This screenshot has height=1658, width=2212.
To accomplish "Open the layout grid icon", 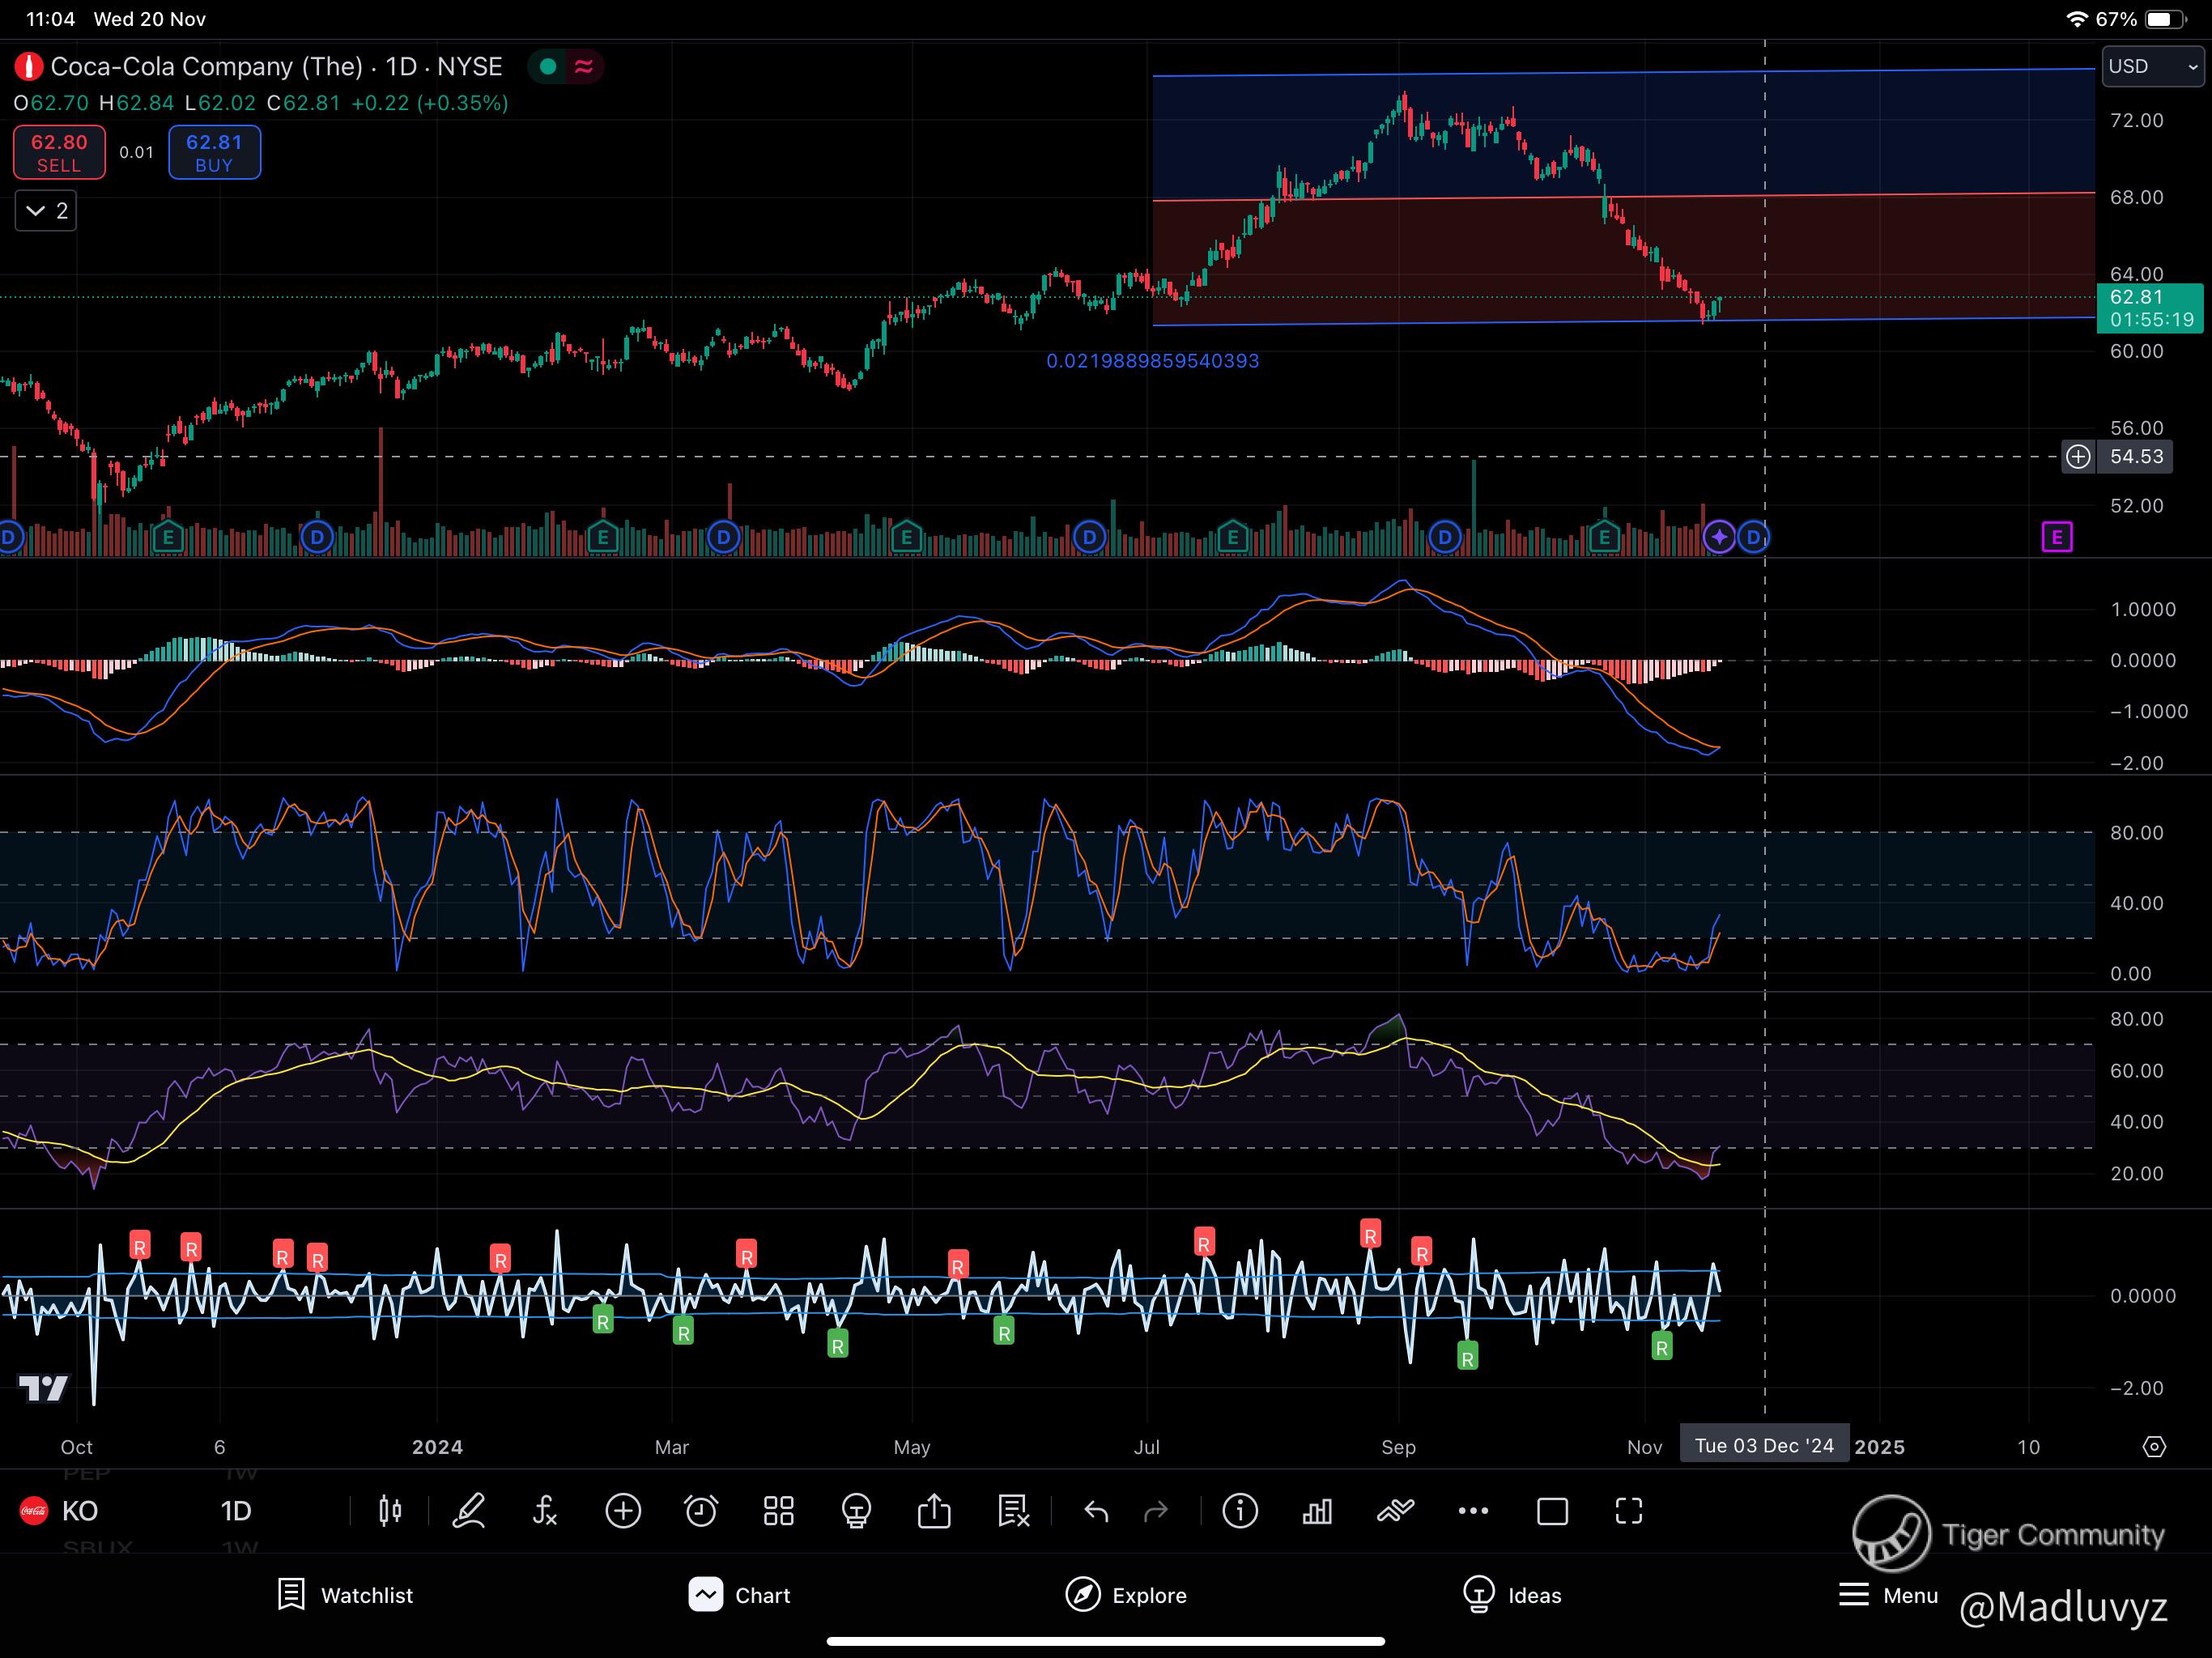I will click(778, 1511).
